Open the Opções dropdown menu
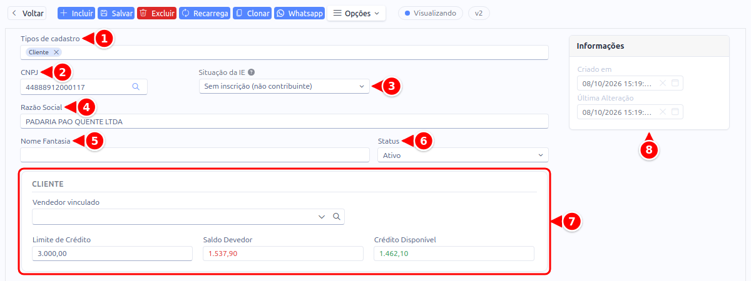Viewport: 751px width, 281px height. (356, 13)
